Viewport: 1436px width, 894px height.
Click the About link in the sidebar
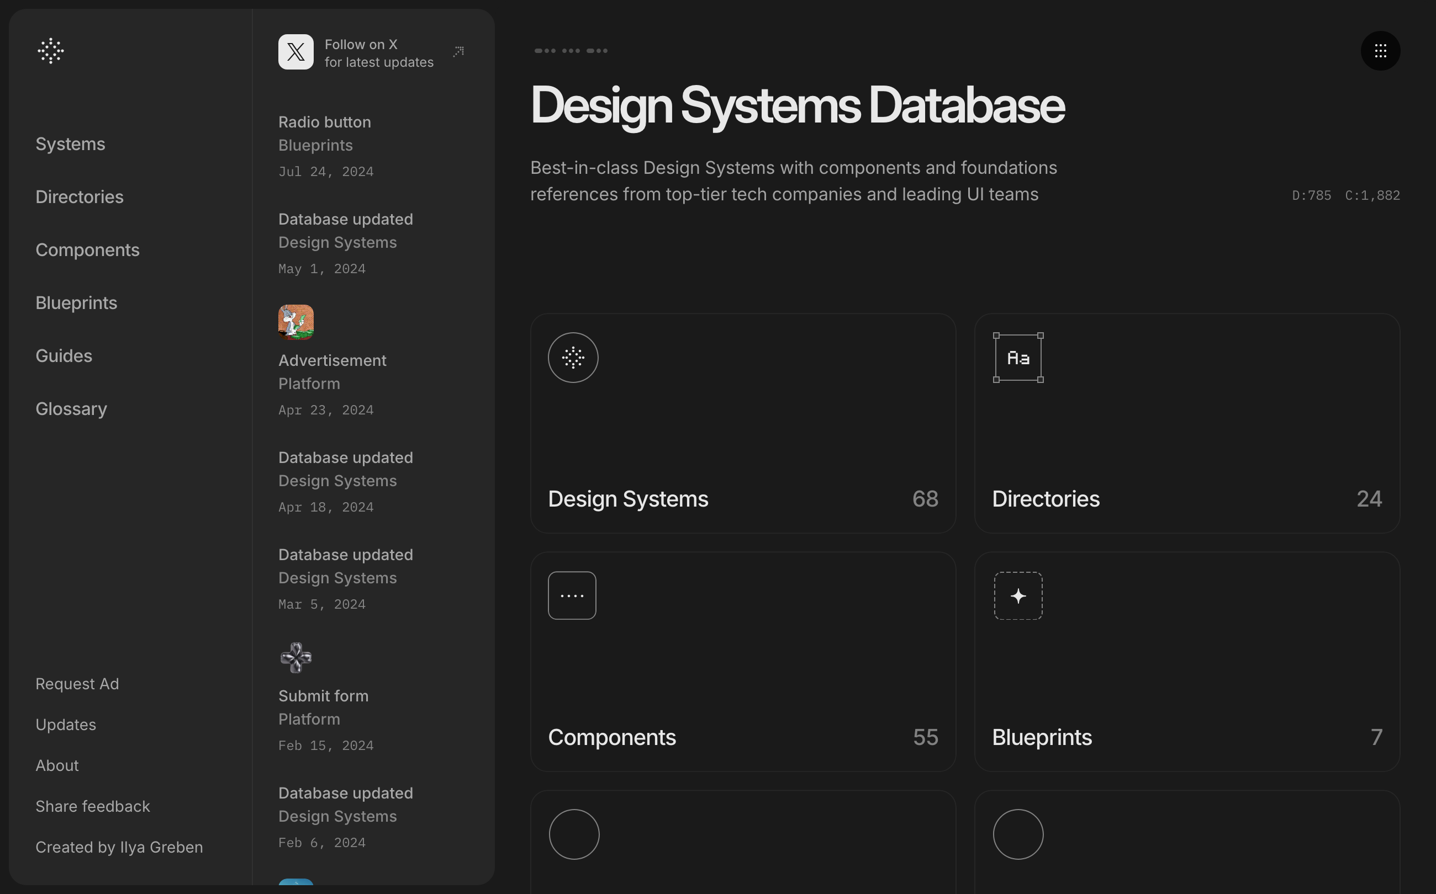(57, 765)
